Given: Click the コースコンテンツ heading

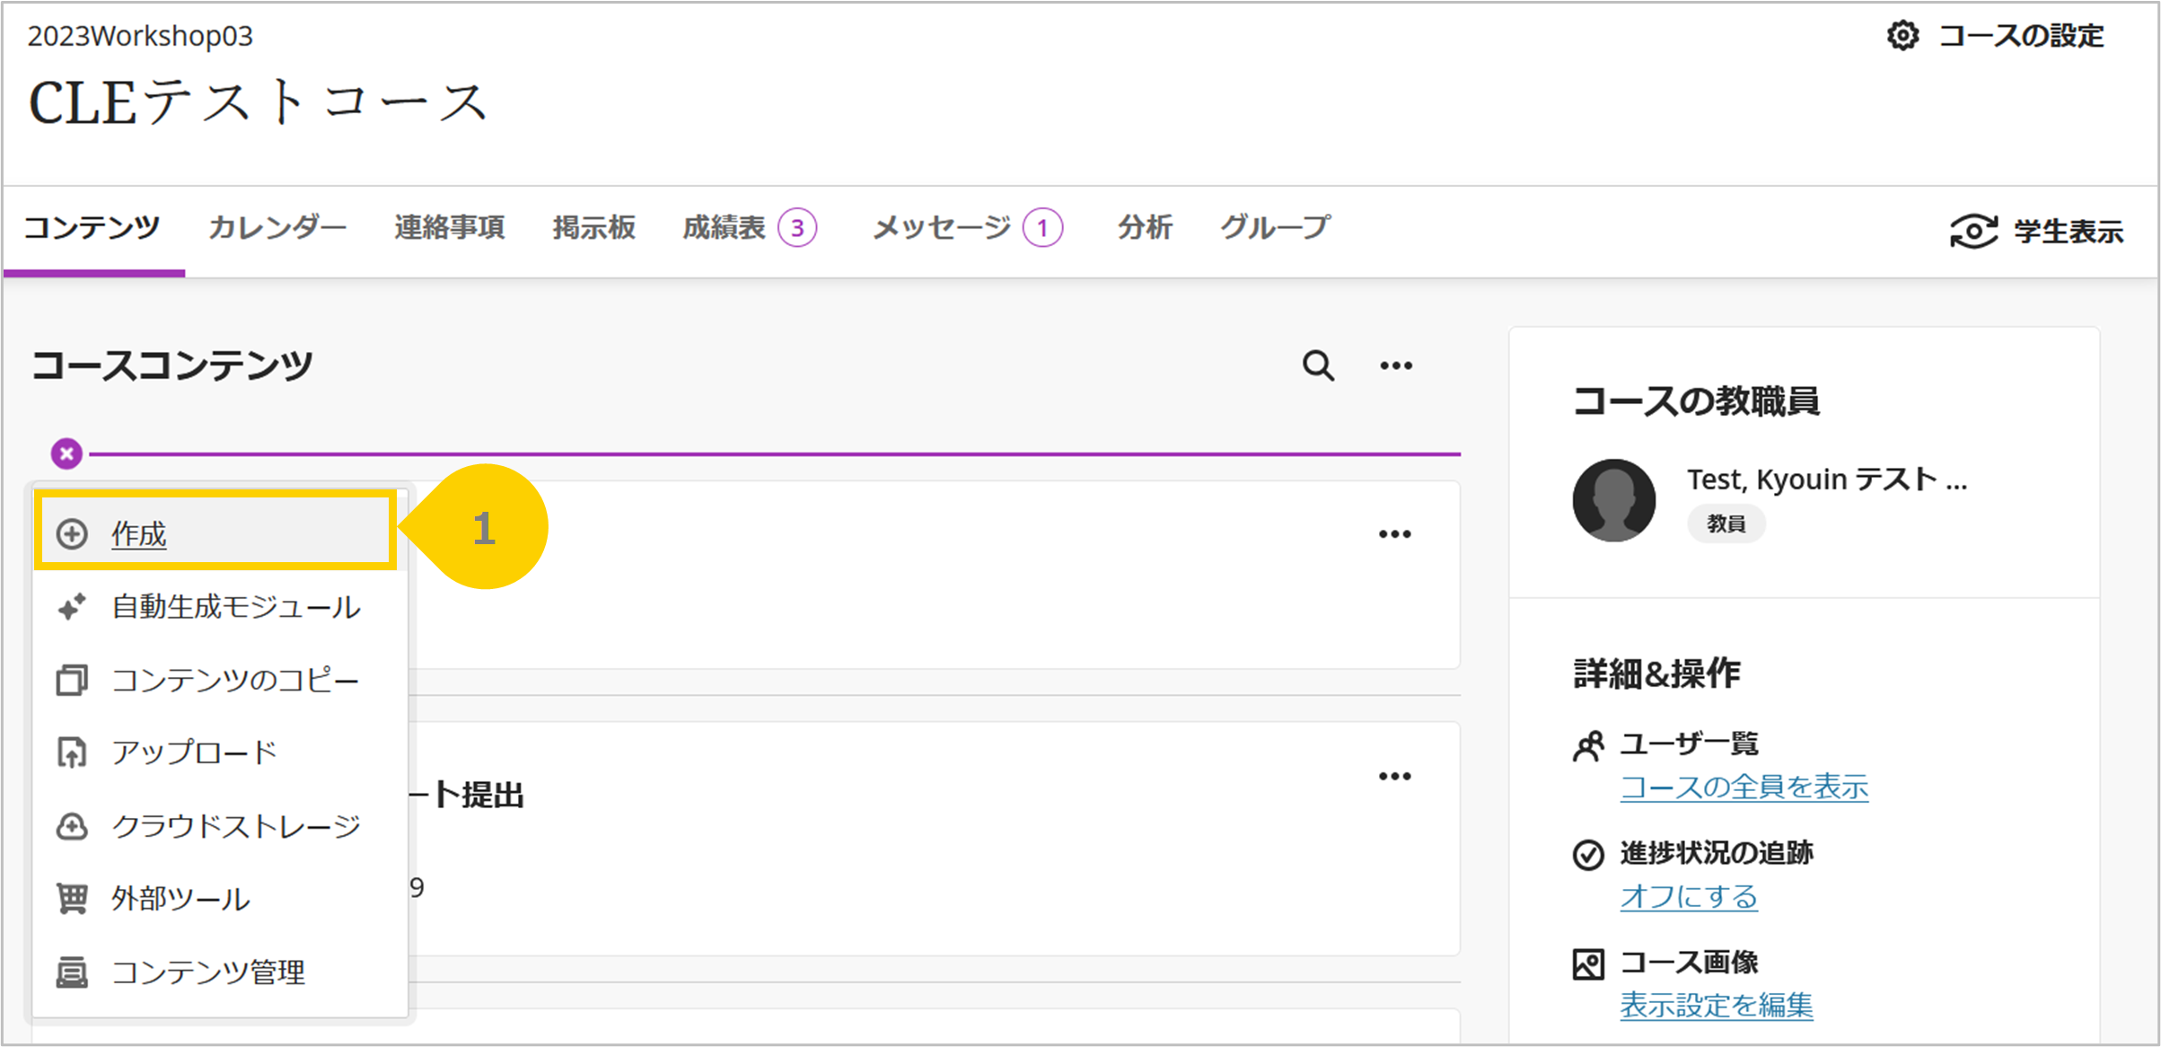Looking at the screenshot, I should click(x=172, y=365).
